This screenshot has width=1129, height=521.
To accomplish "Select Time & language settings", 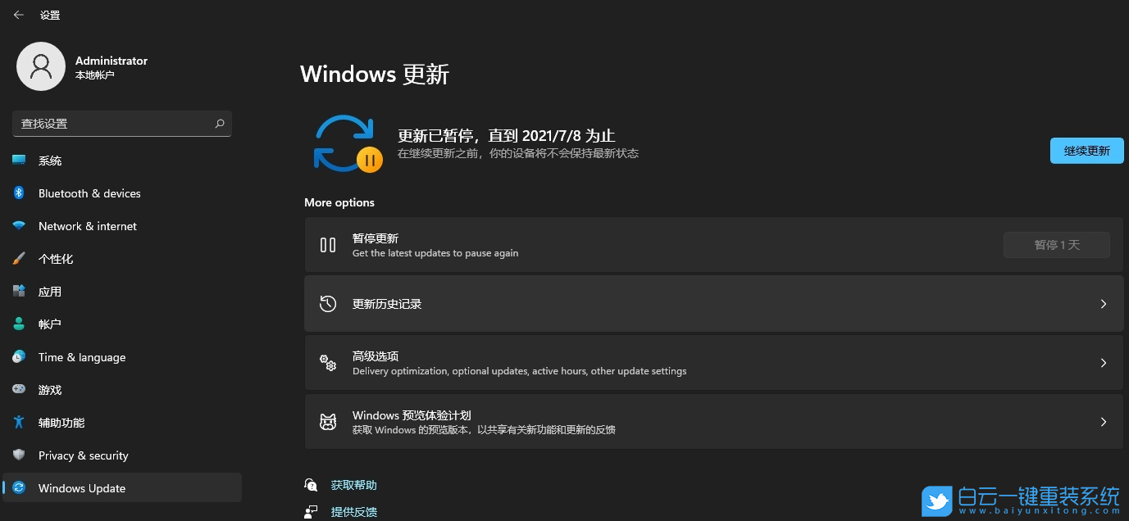I will 82,356.
